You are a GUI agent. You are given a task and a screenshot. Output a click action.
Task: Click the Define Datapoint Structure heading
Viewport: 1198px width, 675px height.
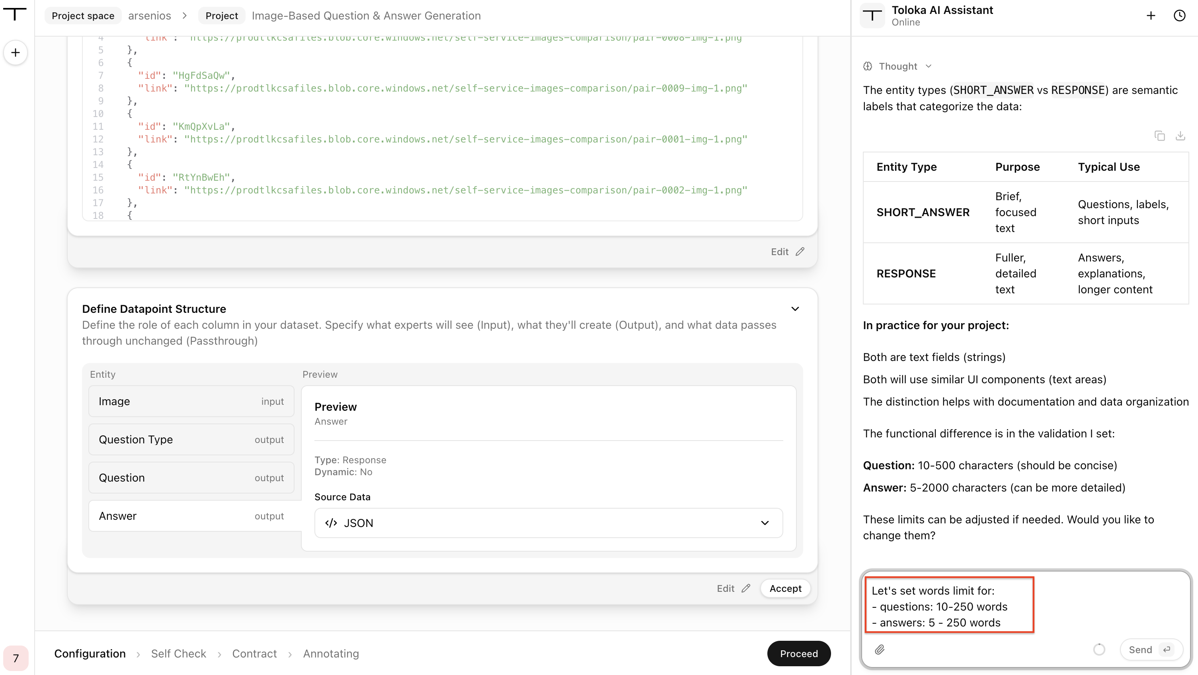pyautogui.click(x=154, y=309)
